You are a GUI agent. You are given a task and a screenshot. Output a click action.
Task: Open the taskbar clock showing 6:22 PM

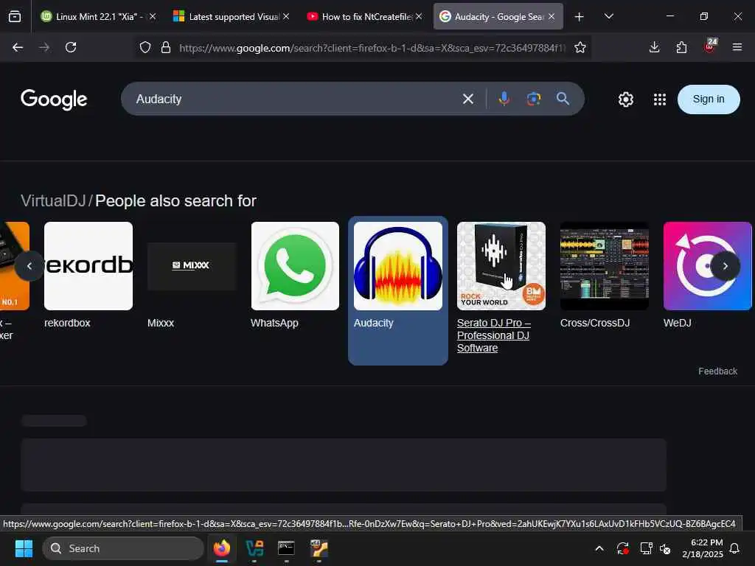702,548
